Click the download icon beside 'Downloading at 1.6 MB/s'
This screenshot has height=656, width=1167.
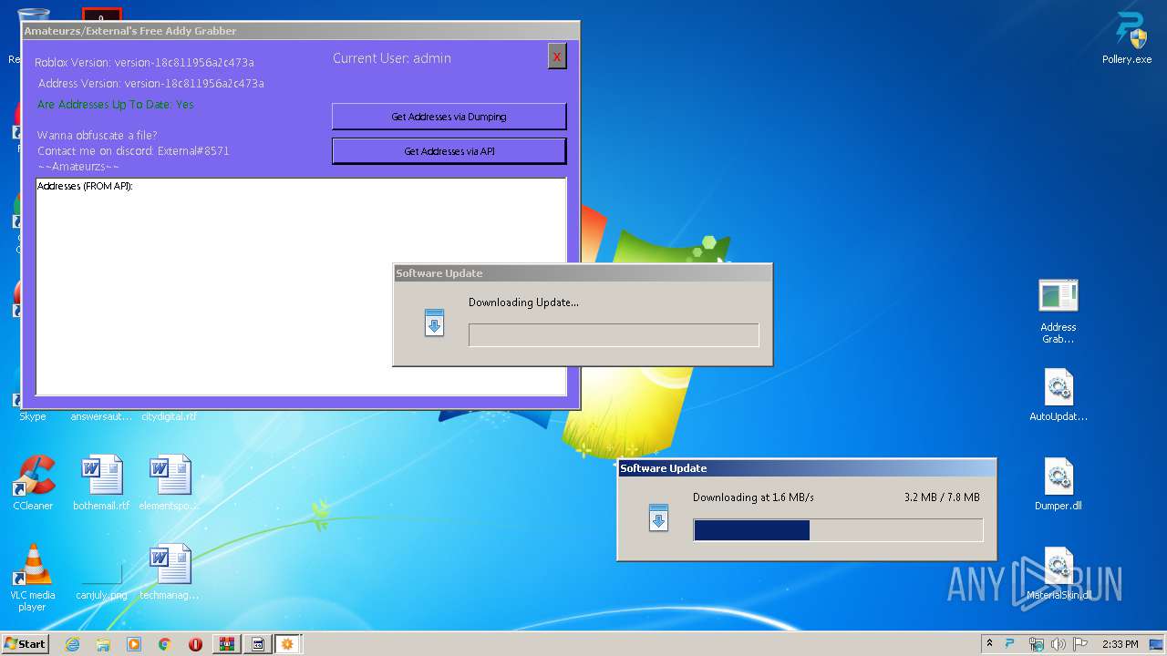(x=658, y=518)
